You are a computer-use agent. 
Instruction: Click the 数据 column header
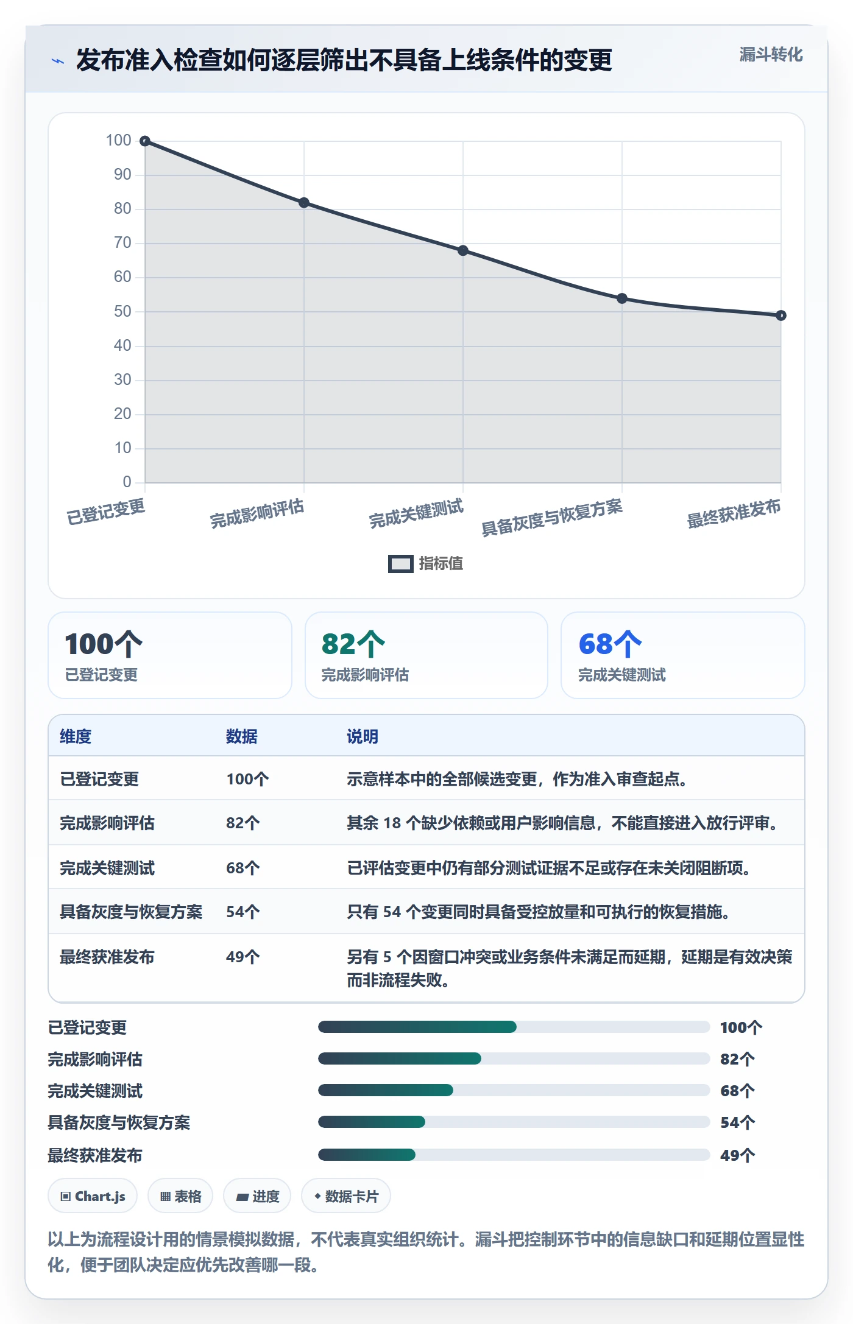pos(242,736)
